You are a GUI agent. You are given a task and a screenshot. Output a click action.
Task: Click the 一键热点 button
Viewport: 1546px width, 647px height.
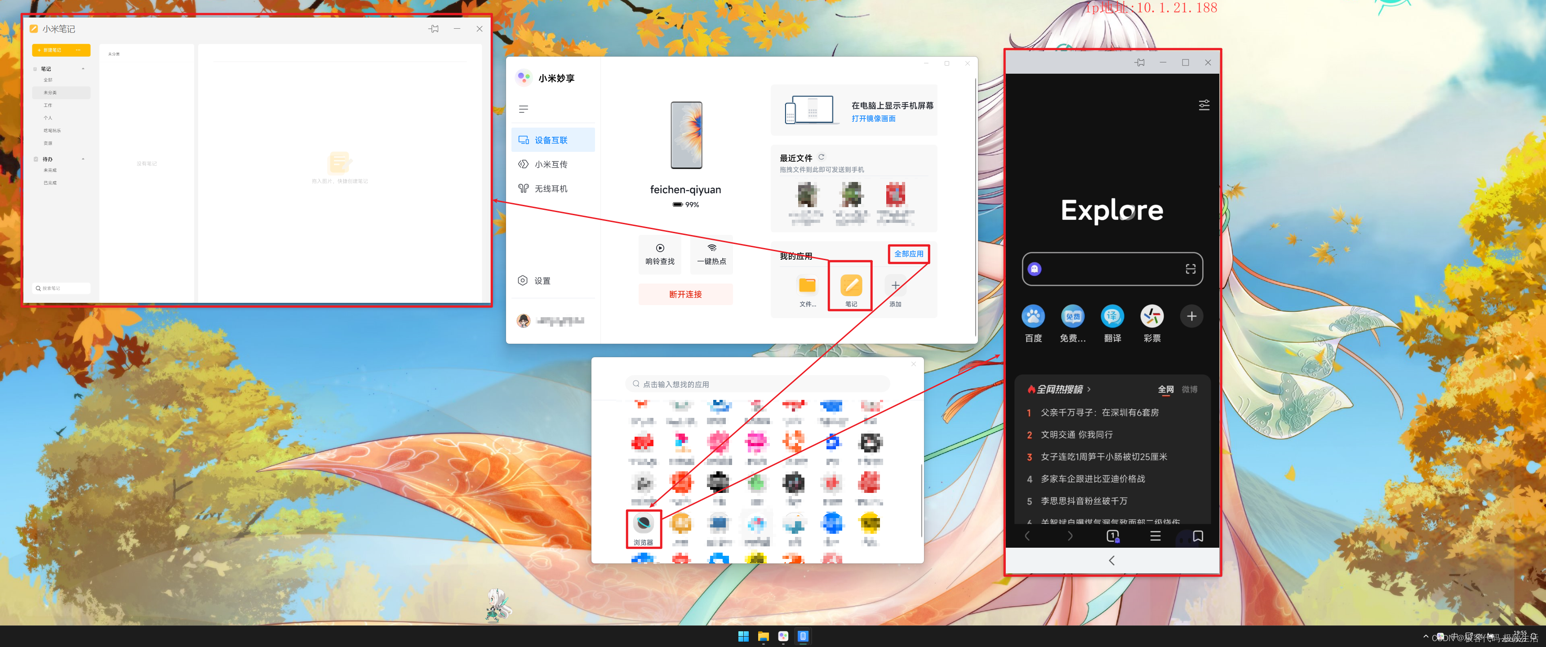(x=711, y=254)
